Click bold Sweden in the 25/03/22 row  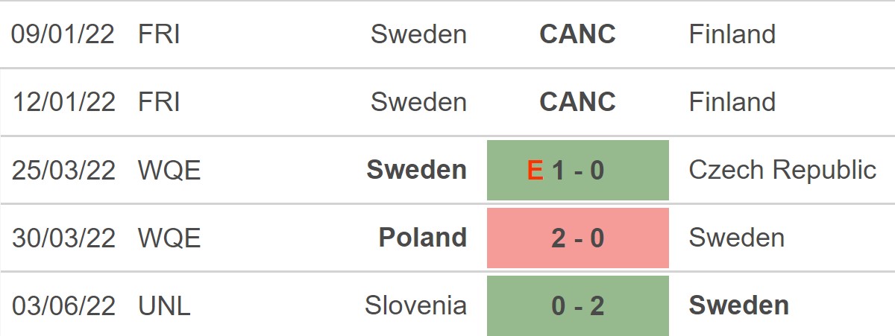click(x=417, y=171)
